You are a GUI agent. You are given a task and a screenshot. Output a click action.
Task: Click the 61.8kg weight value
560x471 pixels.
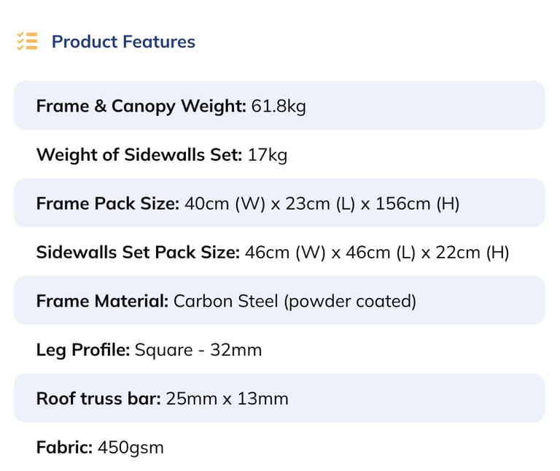click(x=279, y=106)
